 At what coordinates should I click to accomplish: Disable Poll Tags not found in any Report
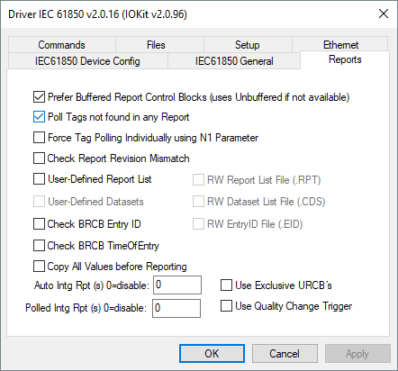tap(39, 117)
